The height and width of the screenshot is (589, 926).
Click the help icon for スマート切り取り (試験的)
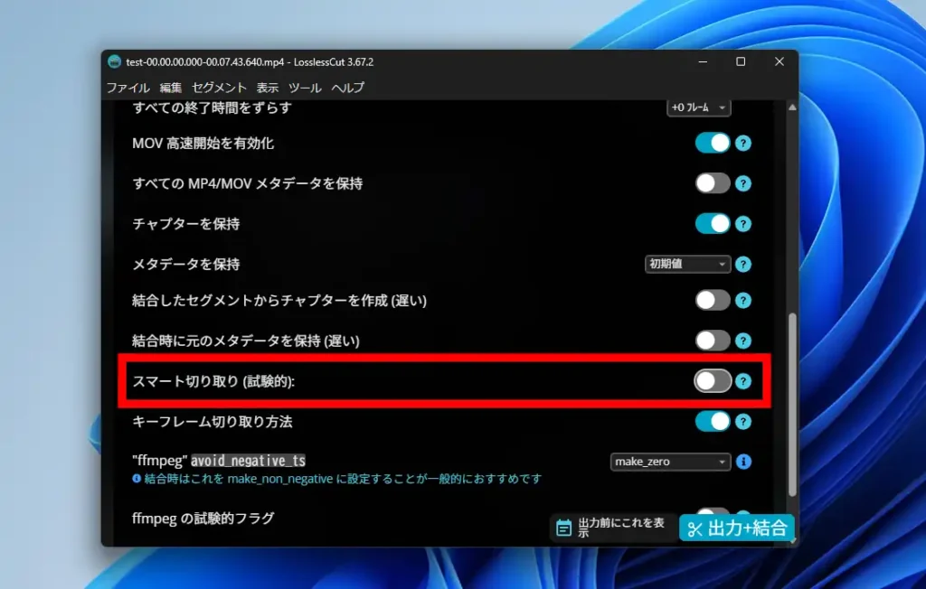click(743, 380)
